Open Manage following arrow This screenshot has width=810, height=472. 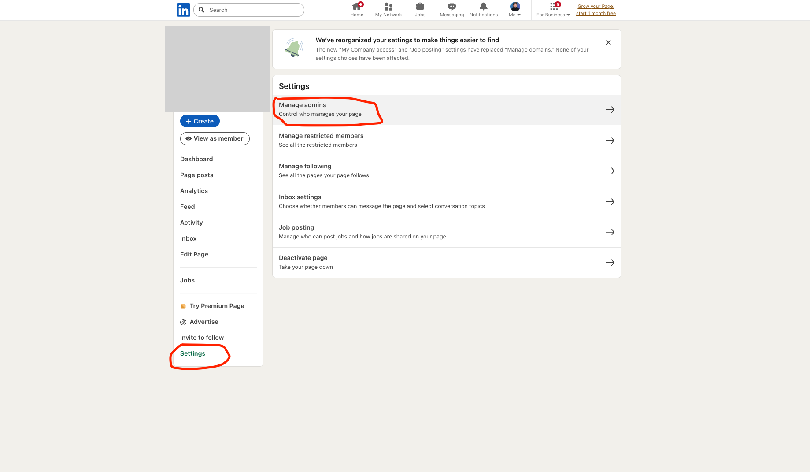pos(610,171)
